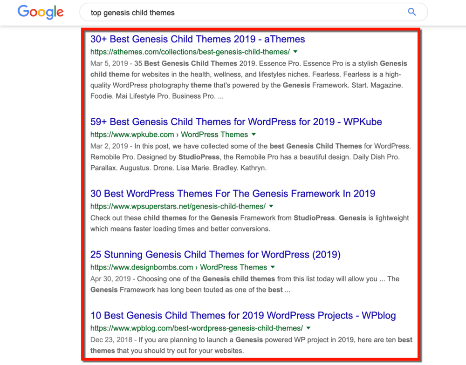Click snippet text 'Parallax. Augustus. Drone. Lisa Marie.'
The image size is (466, 365).
point(151,168)
